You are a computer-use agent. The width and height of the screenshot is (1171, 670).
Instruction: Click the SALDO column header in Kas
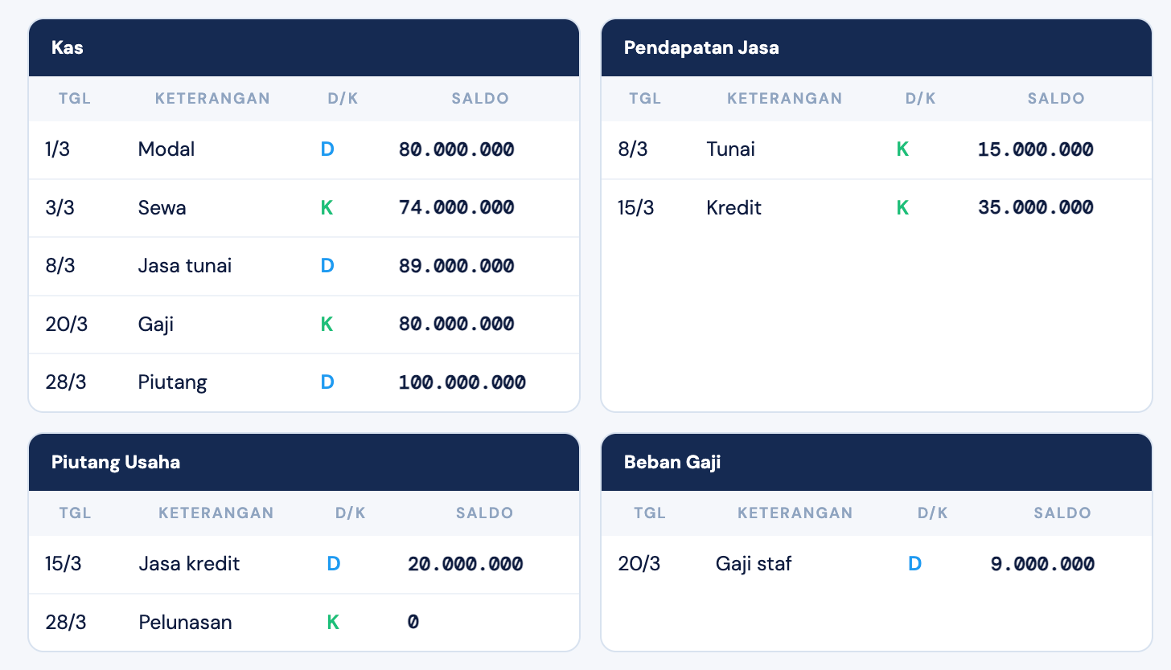[x=480, y=99]
